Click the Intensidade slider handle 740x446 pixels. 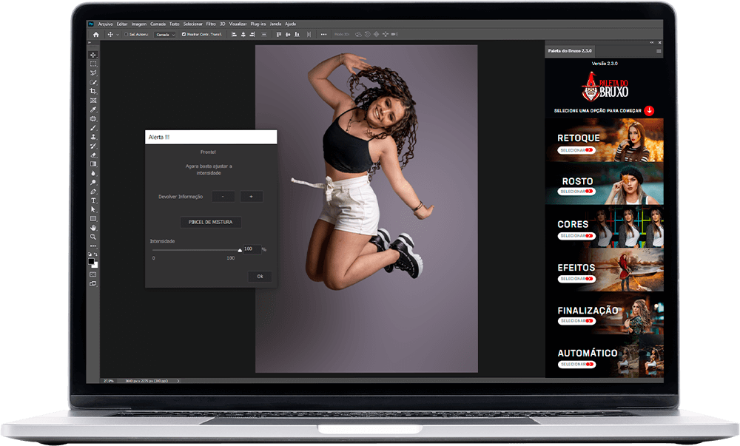point(239,251)
